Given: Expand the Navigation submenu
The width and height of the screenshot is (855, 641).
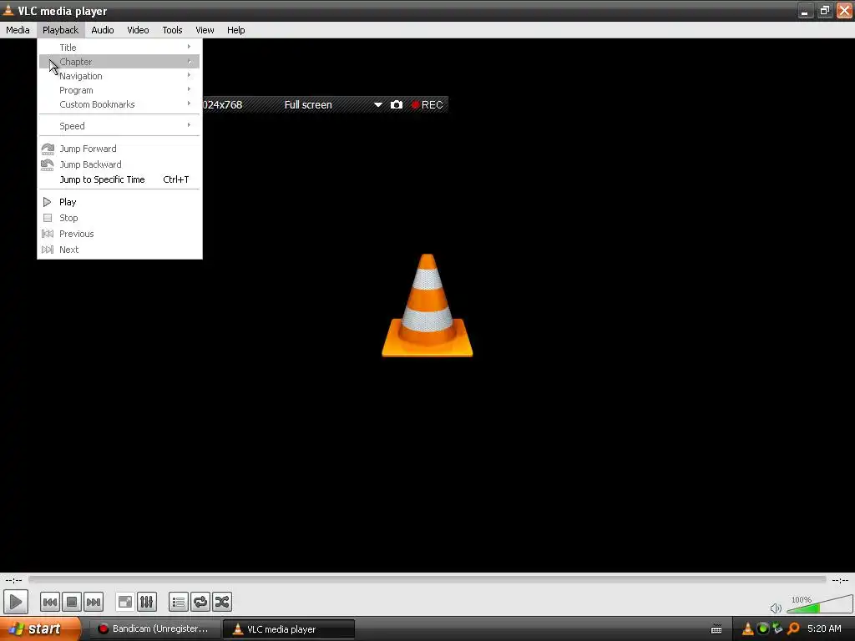Looking at the screenshot, I should pyautogui.click(x=119, y=76).
